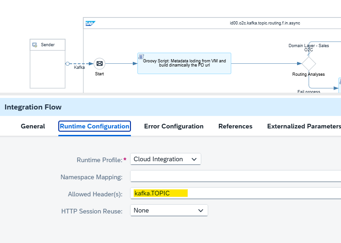Click the Namespace Mapping input field
This screenshot has height=243, width=341.
coord(236,176)
